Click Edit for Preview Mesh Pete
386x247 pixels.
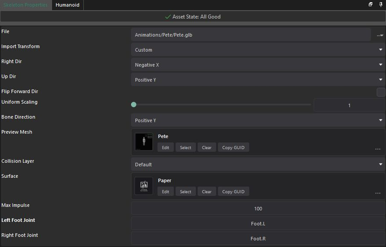point(165,147)
